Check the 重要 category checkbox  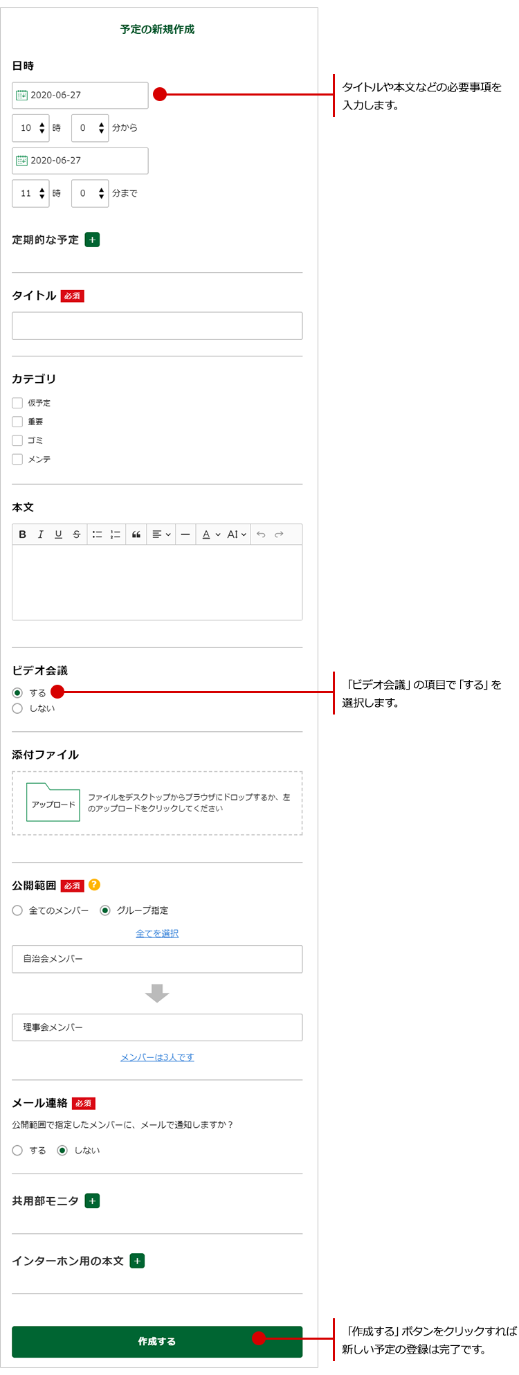[x=18, y=422]
